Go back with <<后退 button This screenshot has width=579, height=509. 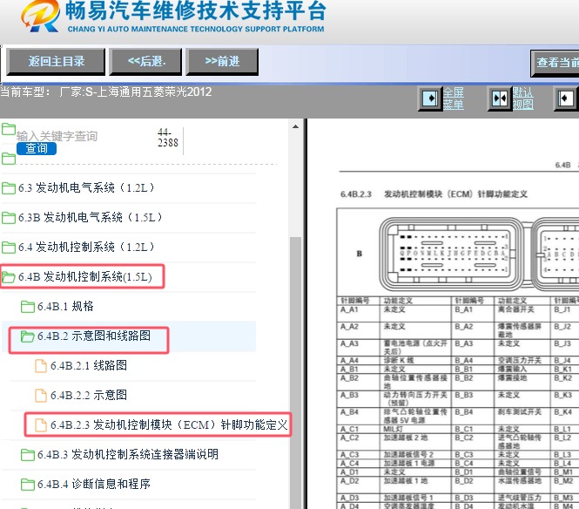(x=146, y=61)
